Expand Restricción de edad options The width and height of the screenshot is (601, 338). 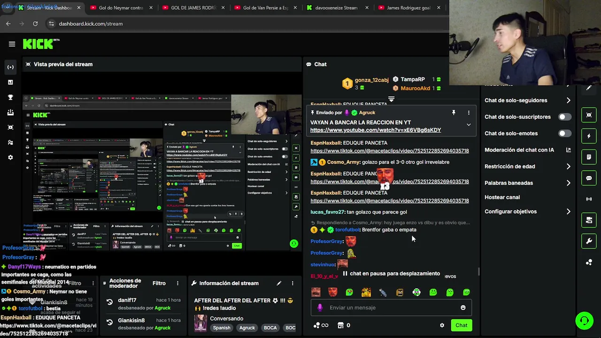tap(568, 166)
